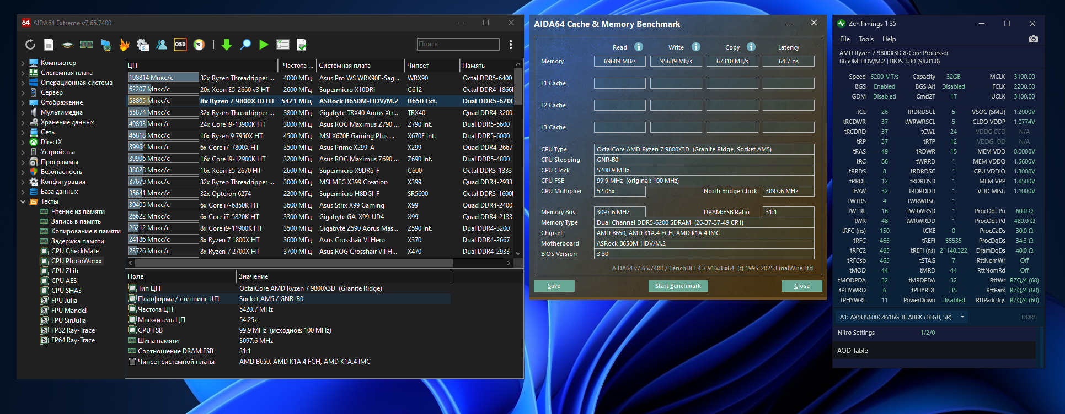Select the 24x Core i9-13900K HT row
Image resolution: width=1065 pixels, height=414 pixels.
click(320, 124)
